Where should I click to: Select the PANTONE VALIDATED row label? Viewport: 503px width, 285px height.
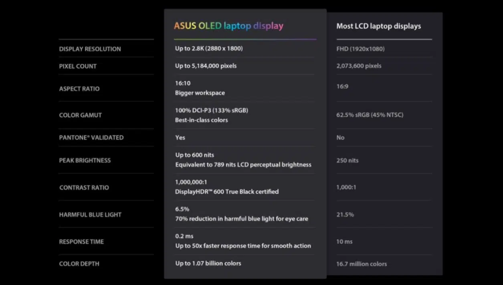(x=91, y=138)
